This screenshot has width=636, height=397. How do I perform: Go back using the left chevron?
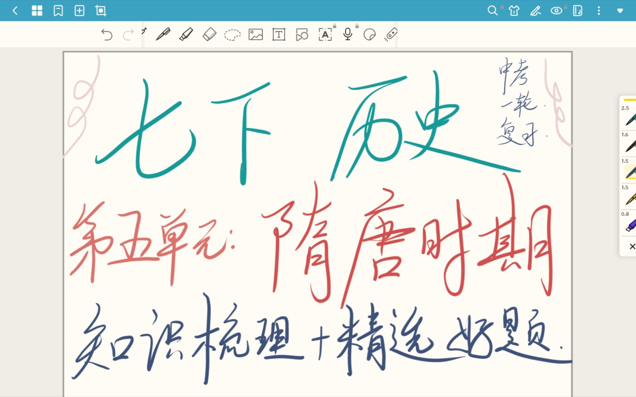point(15,11)
